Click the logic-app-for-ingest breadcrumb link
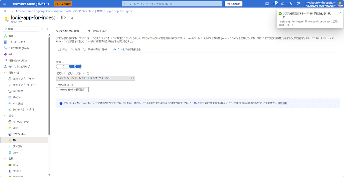Image resolution: width=344 pixels, height=177 pixels. (x=120, y=11)
